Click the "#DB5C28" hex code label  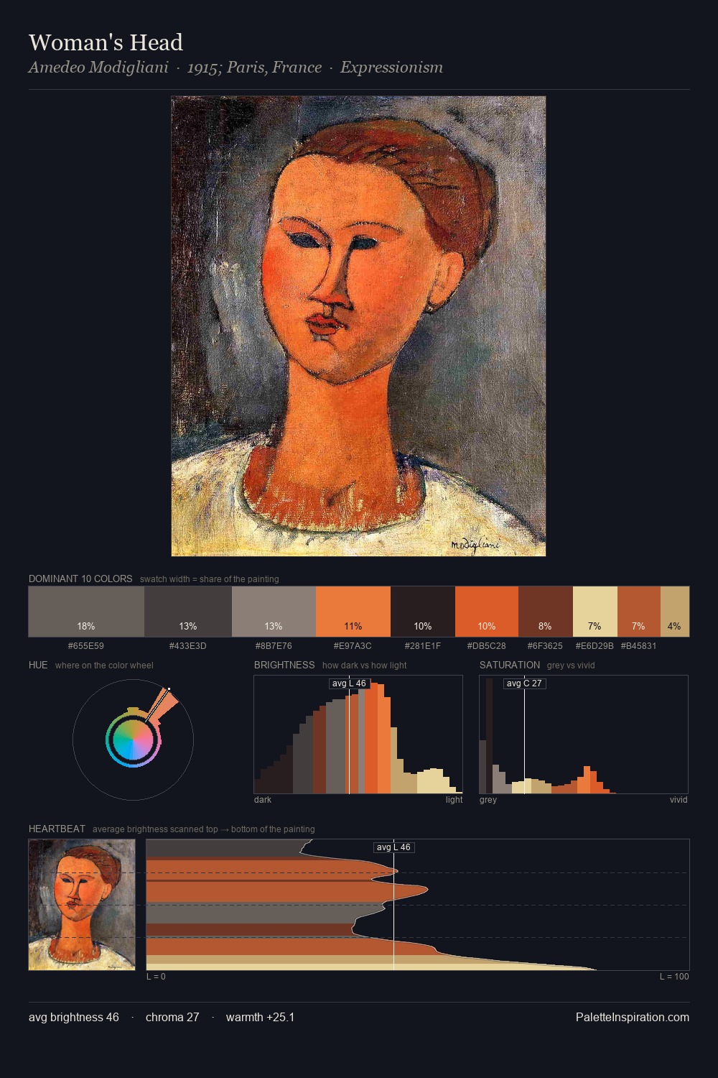pos(487,646)
